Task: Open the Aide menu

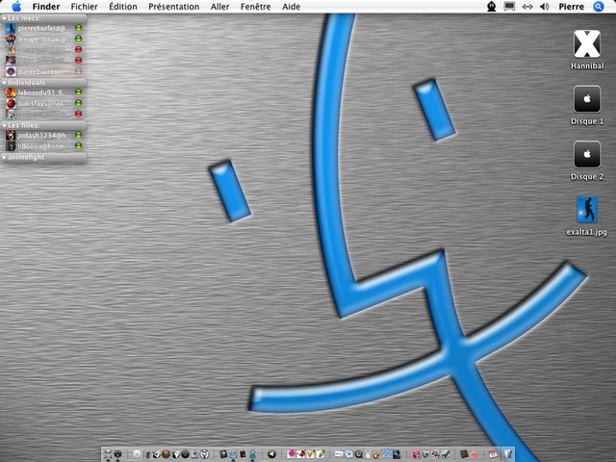Action: pos(291,7)
